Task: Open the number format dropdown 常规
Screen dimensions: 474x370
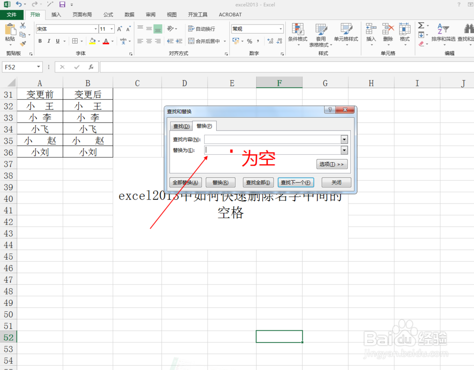Action: 281,29
